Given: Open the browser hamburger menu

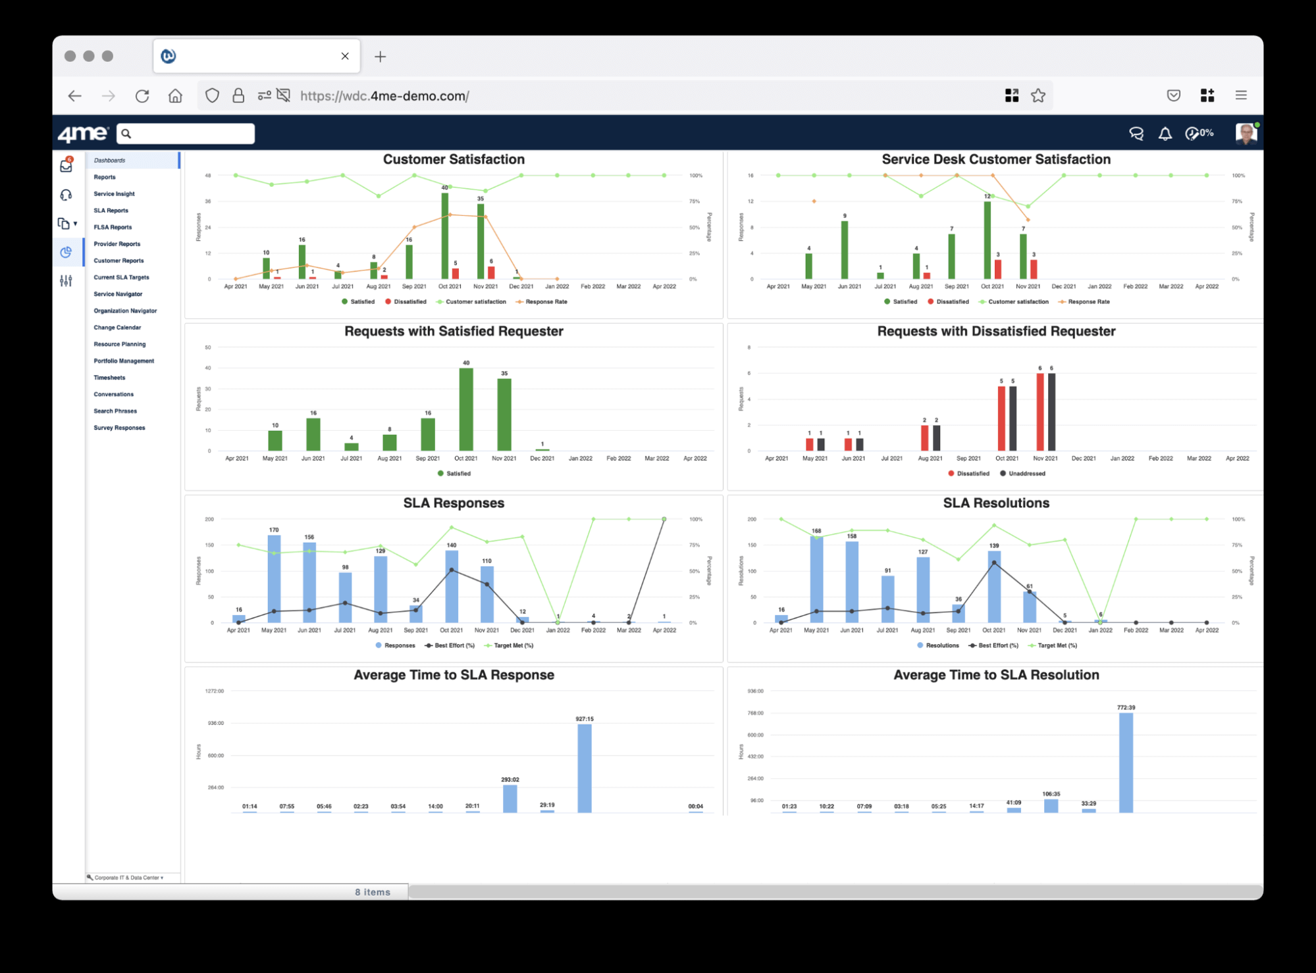Looking at the screenshot, I should click(1241, 96).
